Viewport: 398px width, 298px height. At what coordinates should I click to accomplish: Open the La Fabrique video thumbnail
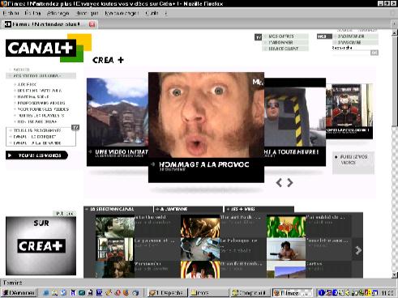click(200, 249)
